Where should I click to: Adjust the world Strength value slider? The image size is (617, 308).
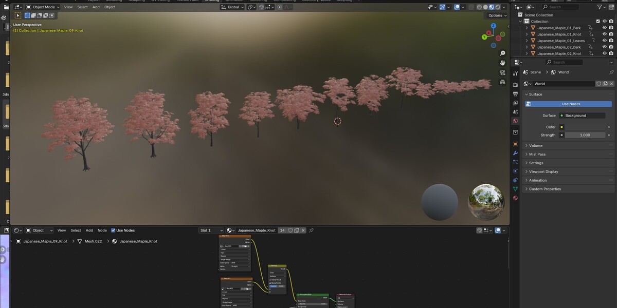click(585, 135)
